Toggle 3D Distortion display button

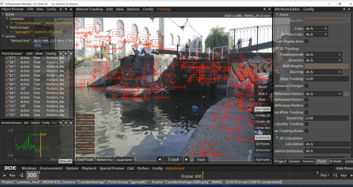(262, 150)
